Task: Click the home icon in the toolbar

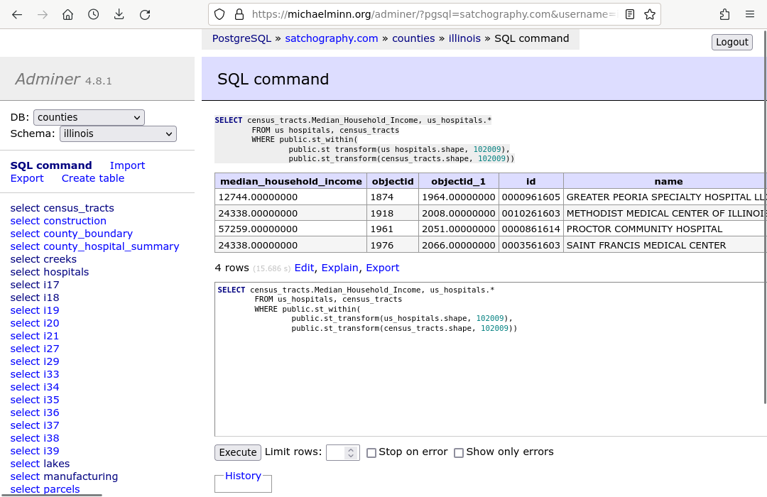Action: 67,13
